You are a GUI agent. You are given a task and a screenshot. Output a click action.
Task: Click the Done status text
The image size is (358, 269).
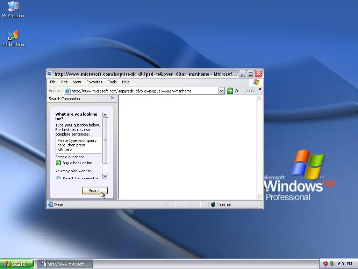click(x=59, y=205)
